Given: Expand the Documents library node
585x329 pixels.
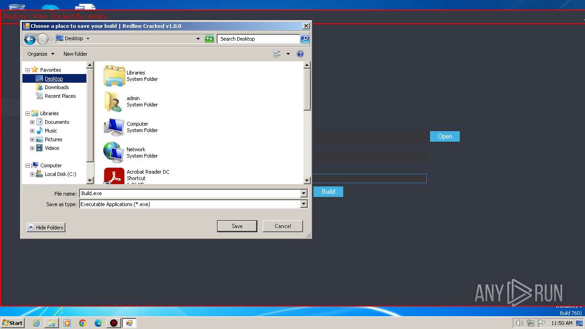Looking at the screenshot, I should (x=32, y=122).
